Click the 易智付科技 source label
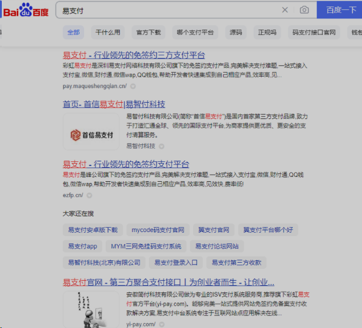This screenshot has width=362, height=328. (x=141, y=146)
